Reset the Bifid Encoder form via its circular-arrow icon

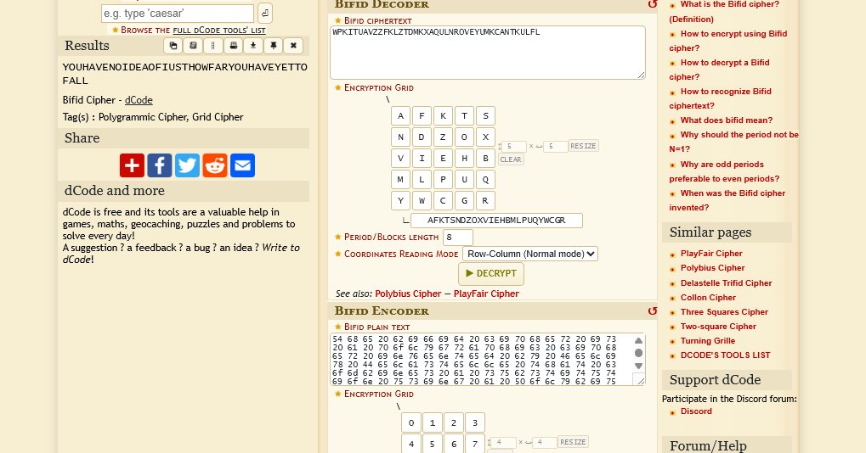pos(652,310)
